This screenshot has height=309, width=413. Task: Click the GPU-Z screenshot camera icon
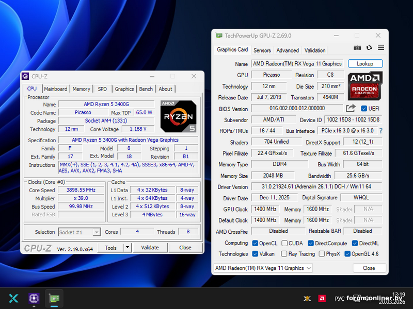coord(357,48)
